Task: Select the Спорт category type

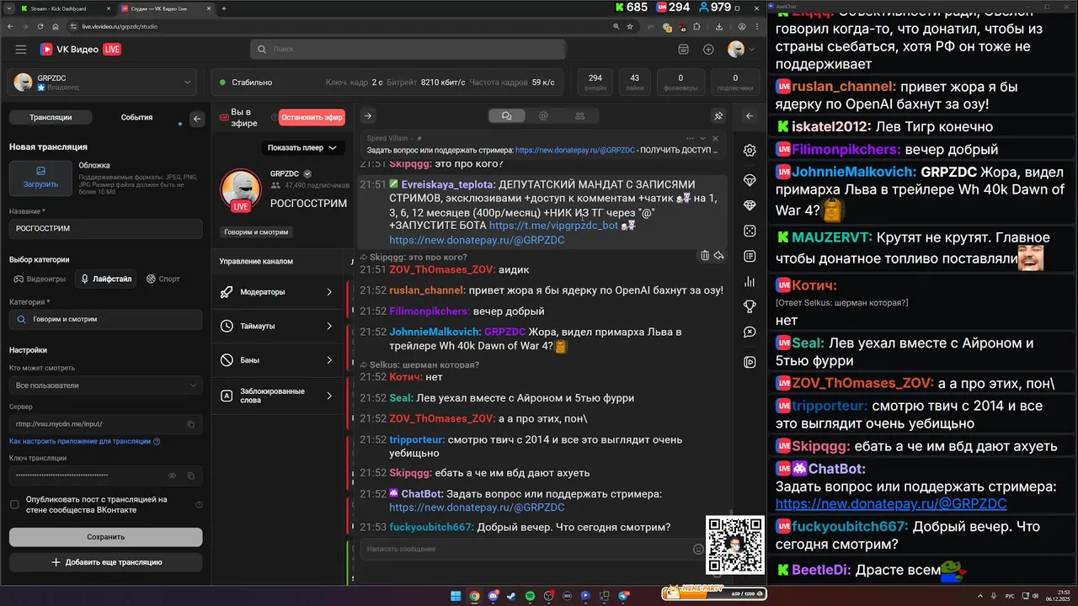Action: tap(163, 279)
